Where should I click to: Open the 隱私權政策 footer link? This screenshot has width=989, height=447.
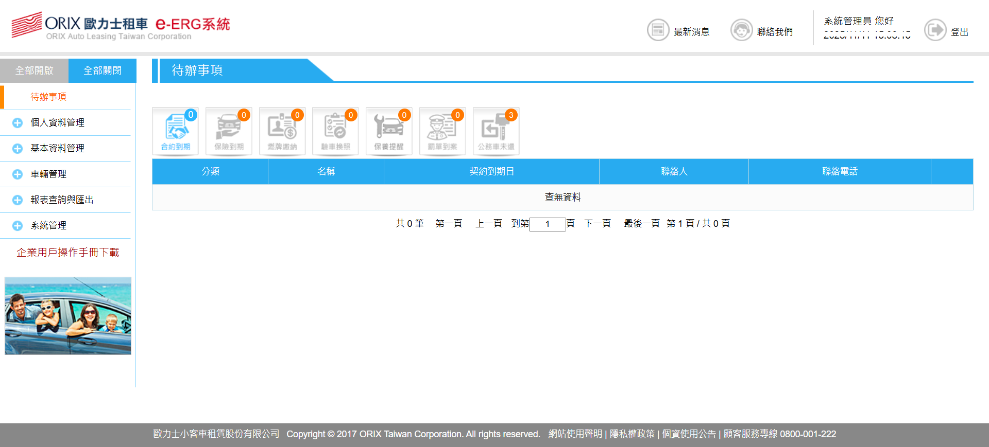click(x=632, y=434)
